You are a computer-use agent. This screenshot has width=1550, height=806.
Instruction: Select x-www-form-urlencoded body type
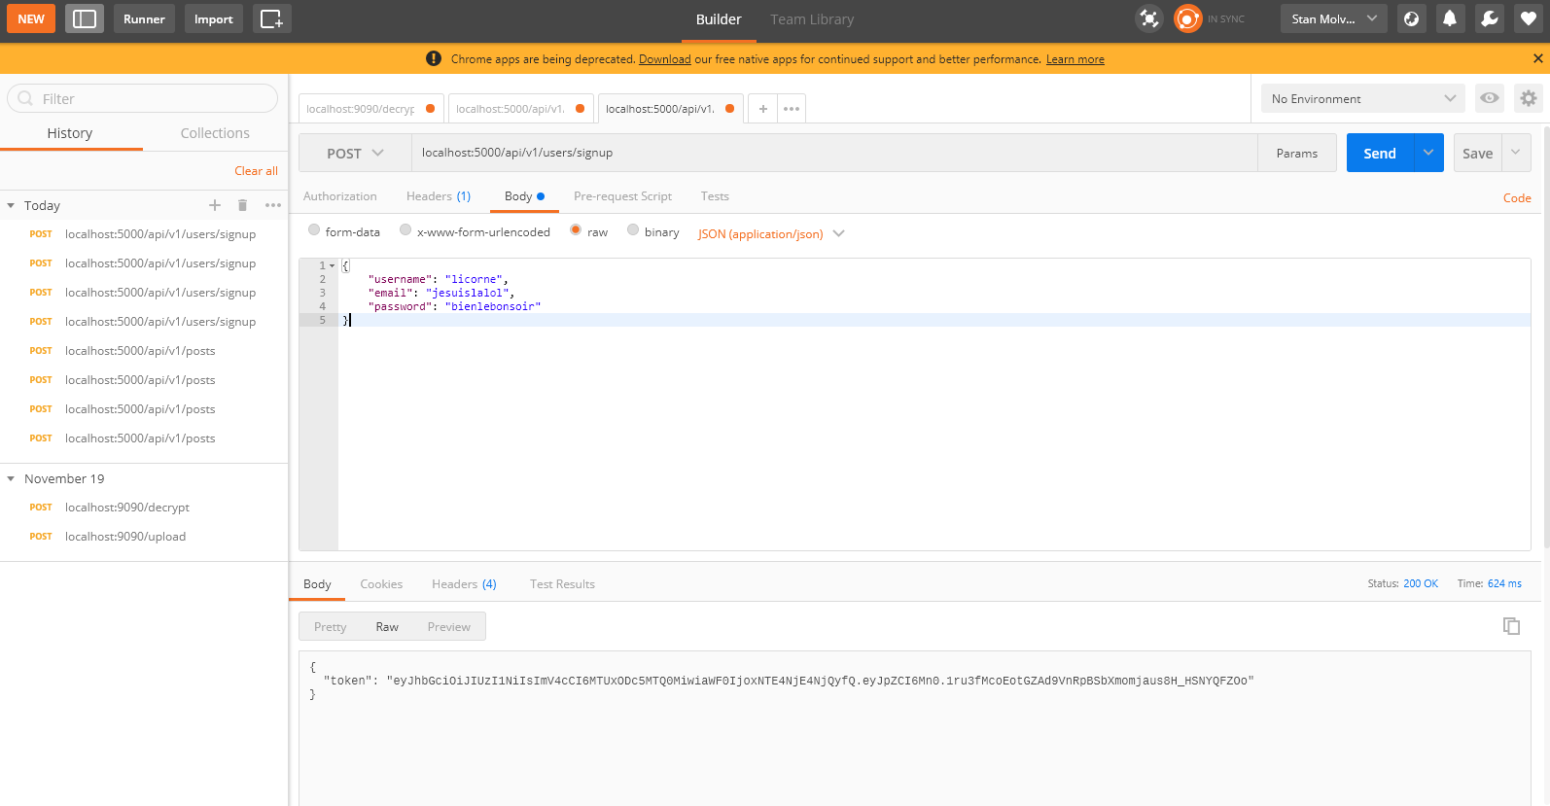(405, 230)
